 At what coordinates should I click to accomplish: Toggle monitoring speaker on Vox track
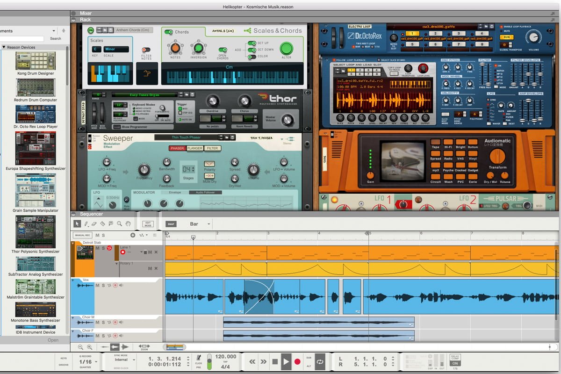click(x=121, y=285)
